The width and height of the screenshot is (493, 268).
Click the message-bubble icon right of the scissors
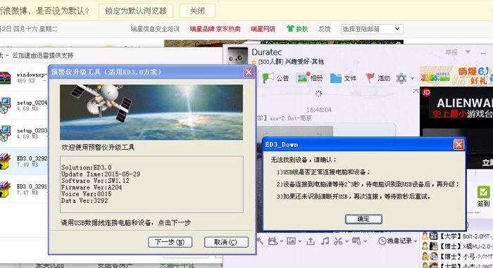coord(356,241)
